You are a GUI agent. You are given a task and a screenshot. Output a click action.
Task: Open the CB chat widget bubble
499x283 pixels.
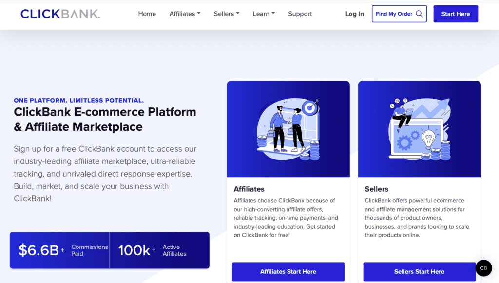[x=483, y=268]
